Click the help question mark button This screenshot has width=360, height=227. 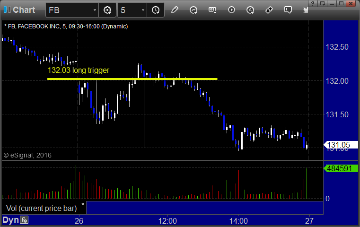point(313,3)
